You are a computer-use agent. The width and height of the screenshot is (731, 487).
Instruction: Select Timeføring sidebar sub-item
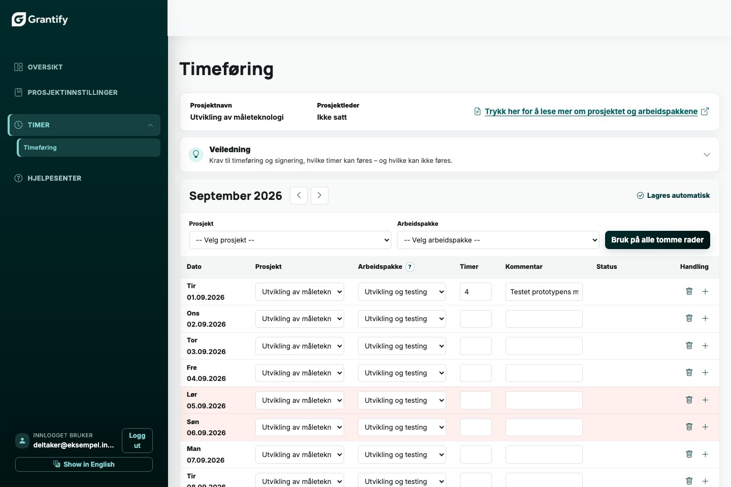(x=89, y=148)
